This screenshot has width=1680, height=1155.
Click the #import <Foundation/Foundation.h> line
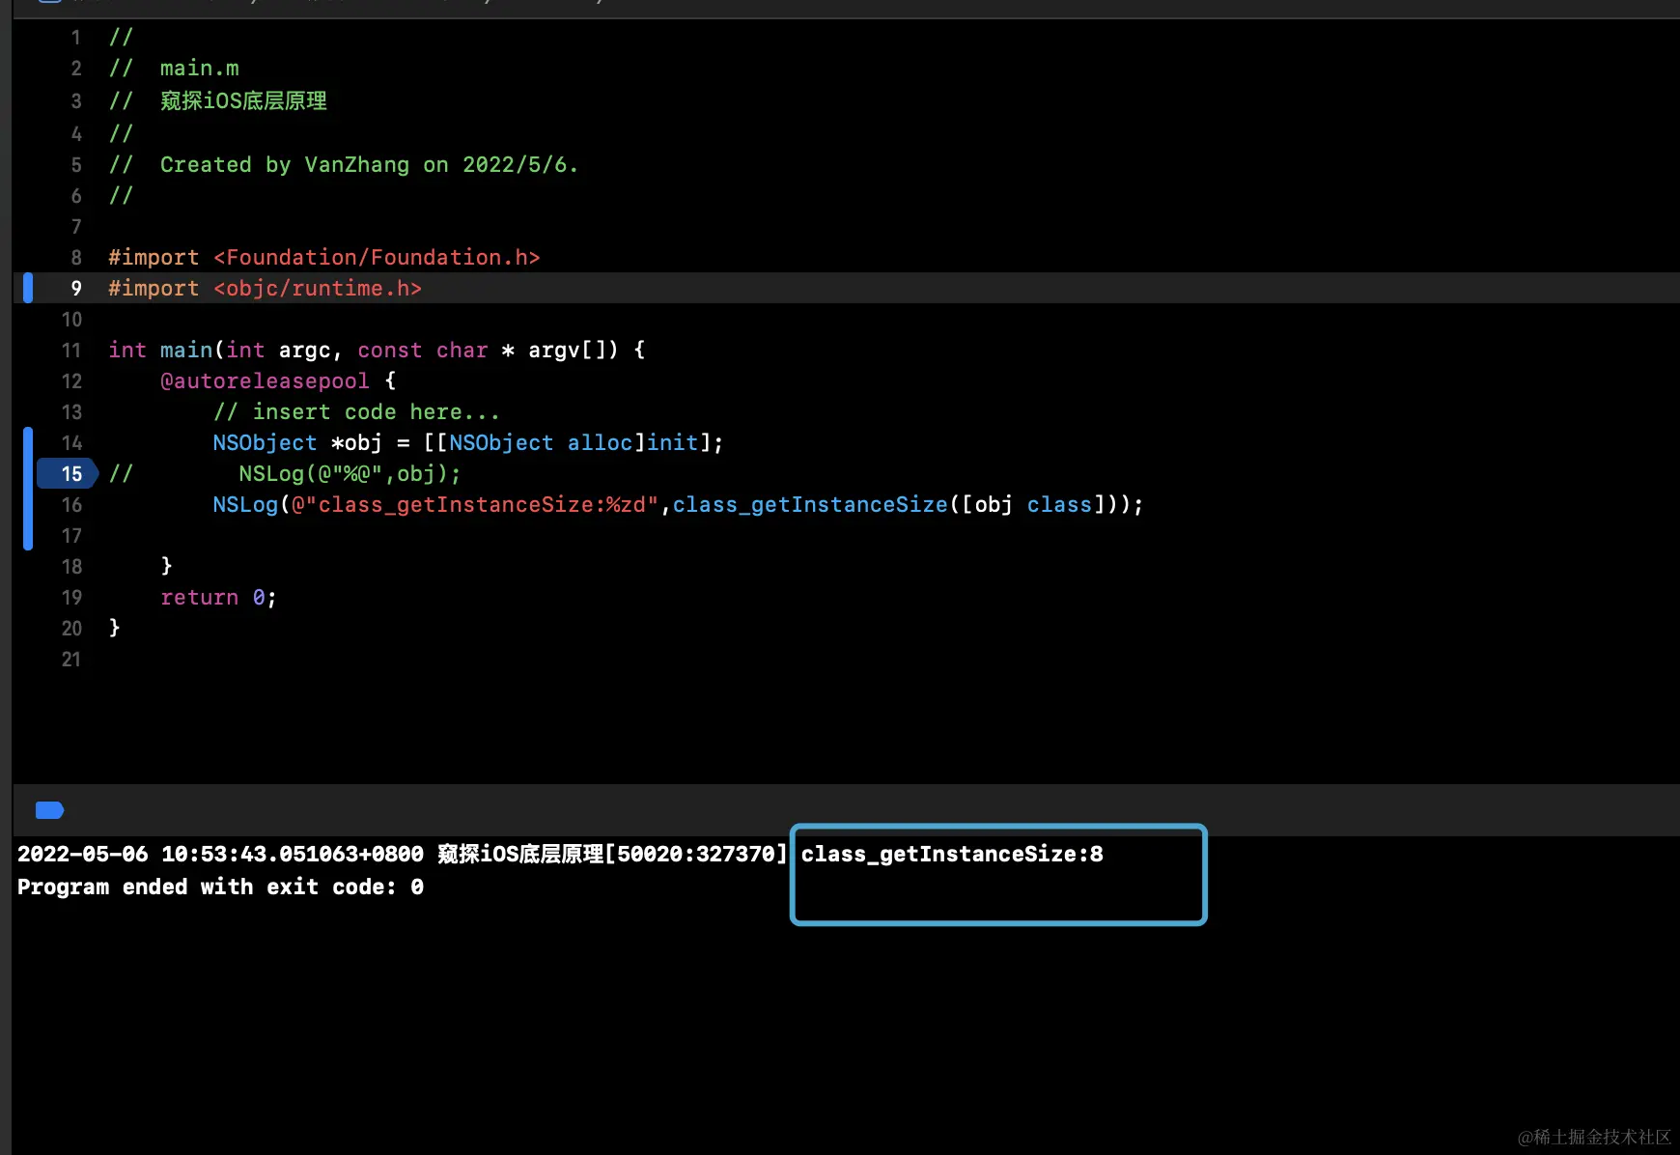tap(323, 257)
